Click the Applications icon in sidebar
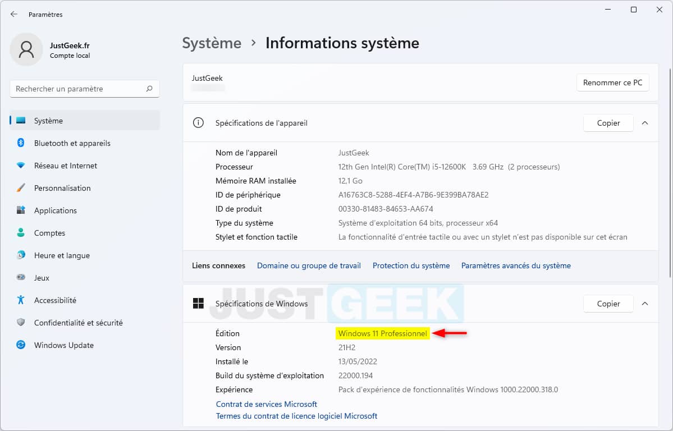The image size is (673, 431). pyautogui.click(x=21, y=210)
